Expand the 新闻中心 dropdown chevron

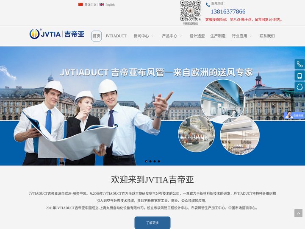[x=152, y=36]
